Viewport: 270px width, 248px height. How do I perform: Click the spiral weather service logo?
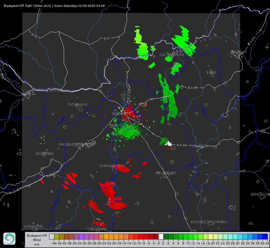[x=9, y=239]
